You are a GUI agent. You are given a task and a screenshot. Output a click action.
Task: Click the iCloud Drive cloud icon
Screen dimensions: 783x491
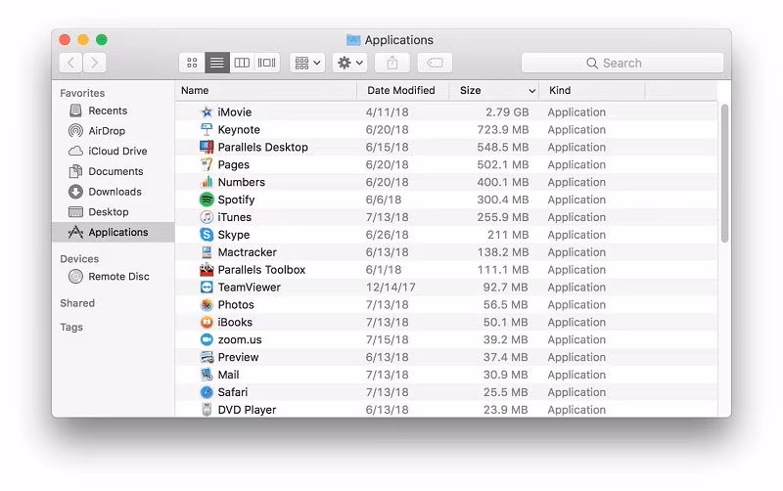(75, 152)
